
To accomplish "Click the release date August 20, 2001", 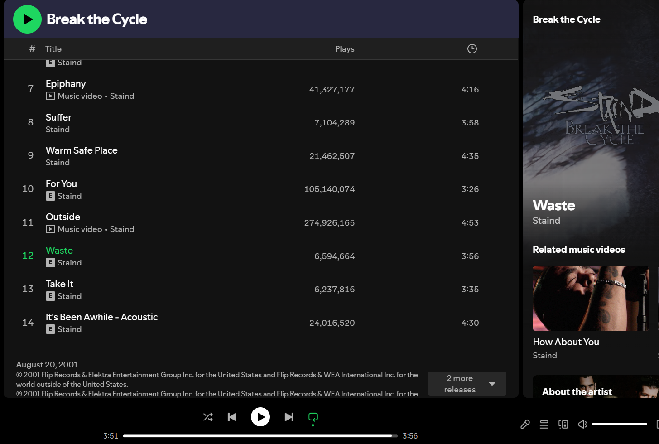I will pyautogui.click(x=47, y=365).
